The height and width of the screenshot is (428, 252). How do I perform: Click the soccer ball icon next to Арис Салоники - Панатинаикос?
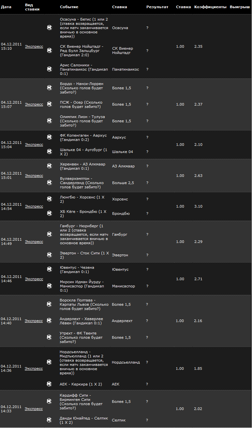(x=49, y=69)
